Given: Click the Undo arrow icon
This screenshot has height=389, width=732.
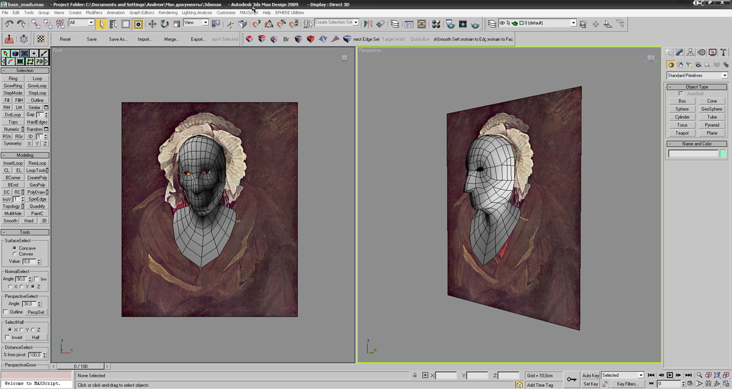Looking at the screenshot, I should tap(9, 24).
